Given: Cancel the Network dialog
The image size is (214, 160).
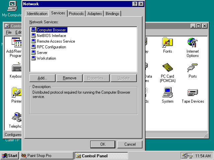Looking at the screenshot, I should (x=130, y=144).
